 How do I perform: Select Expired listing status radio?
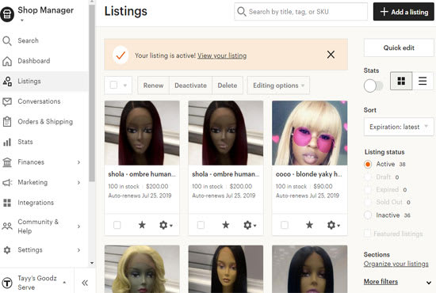368,190
